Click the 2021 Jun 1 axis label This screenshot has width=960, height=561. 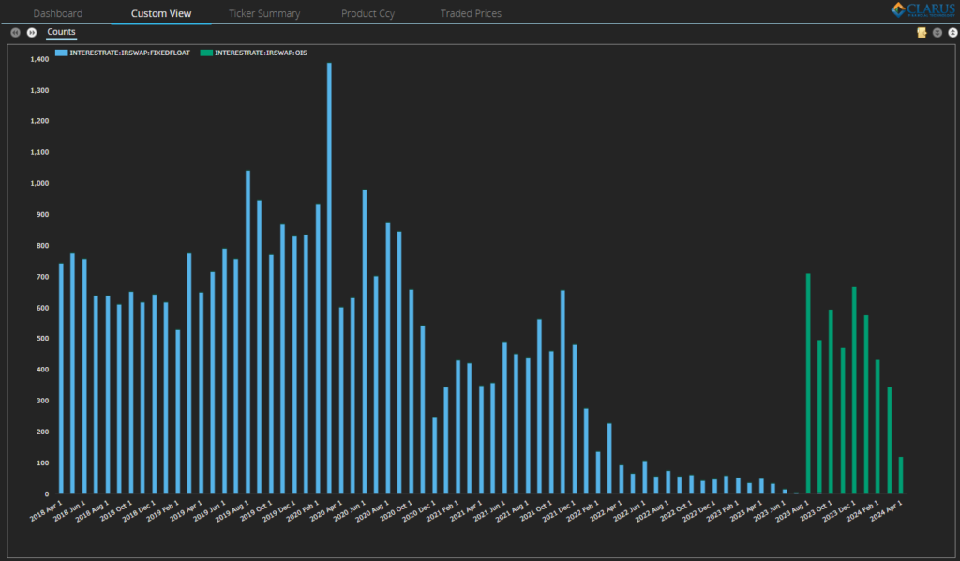[x=489, y=510]
